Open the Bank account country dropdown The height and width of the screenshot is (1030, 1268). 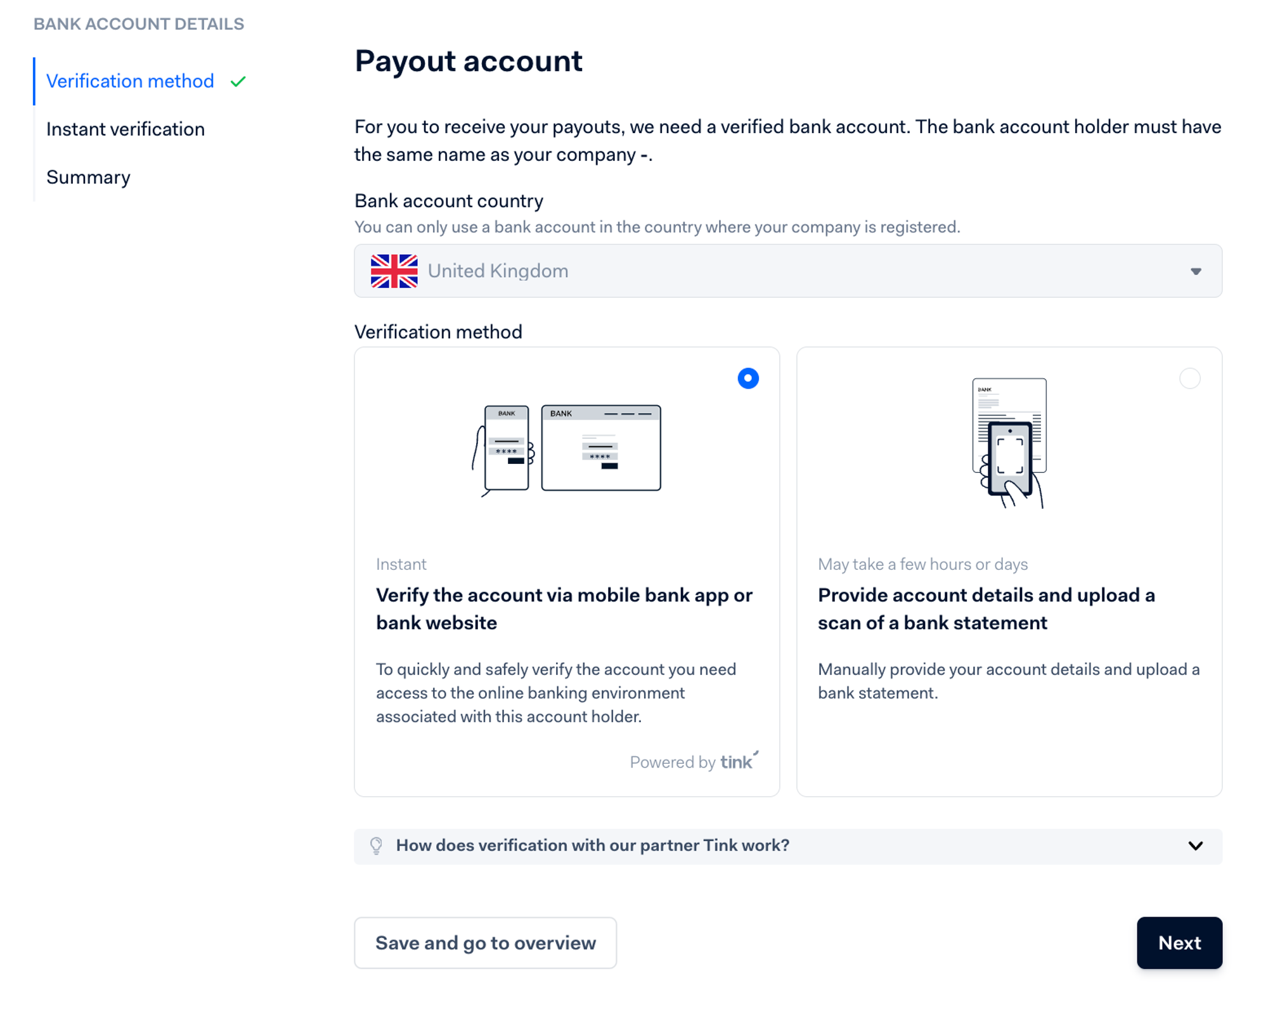point(787,271)
